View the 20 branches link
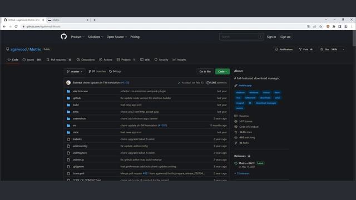This screenshot has height=200, width=356. click(x=97, y=72)
